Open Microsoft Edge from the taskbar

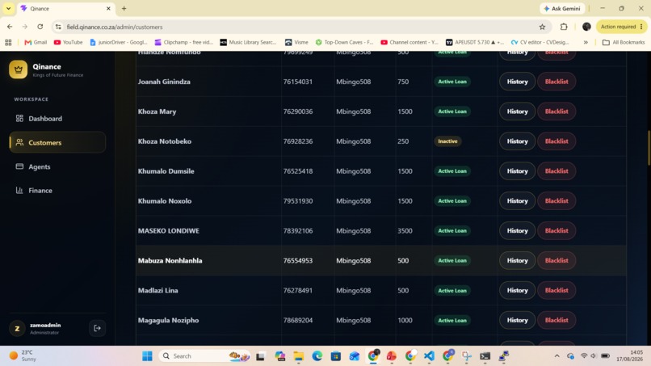click(x=317, y=356)
